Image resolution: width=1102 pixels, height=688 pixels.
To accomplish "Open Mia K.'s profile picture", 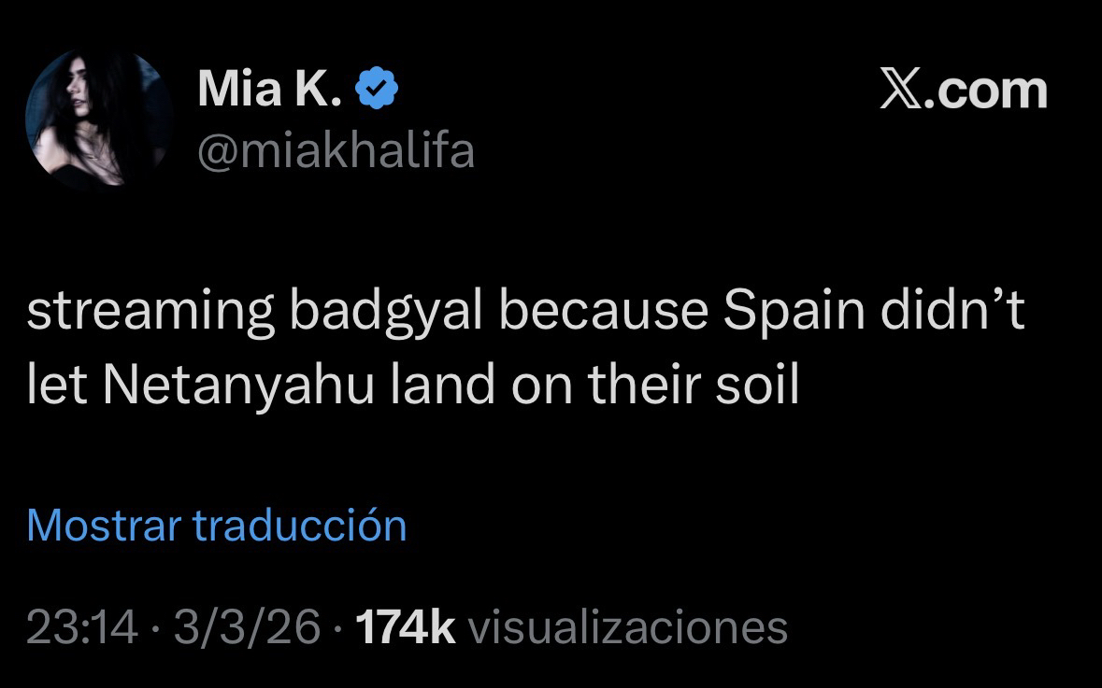I will point(99,119).
